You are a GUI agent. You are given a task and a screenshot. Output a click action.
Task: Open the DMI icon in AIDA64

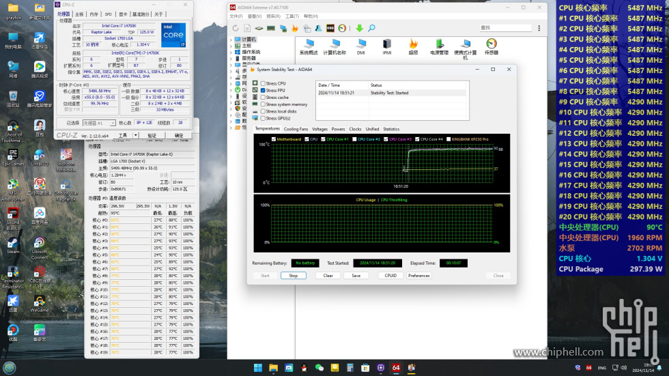click(x=361, y=47)
